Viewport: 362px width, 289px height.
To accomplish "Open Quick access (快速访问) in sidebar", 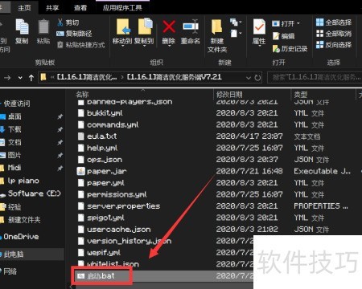I will (x=17, y=104).
